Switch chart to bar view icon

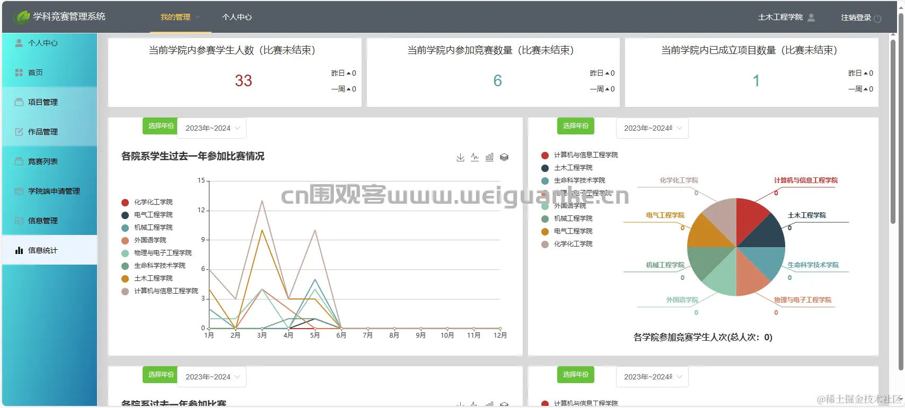click(x=489, y=157)
